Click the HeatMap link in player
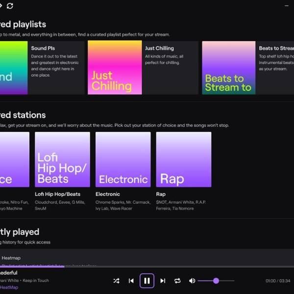 (9, 287)
